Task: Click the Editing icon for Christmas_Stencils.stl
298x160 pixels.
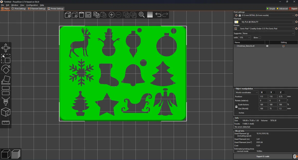Action: [284, 46]
